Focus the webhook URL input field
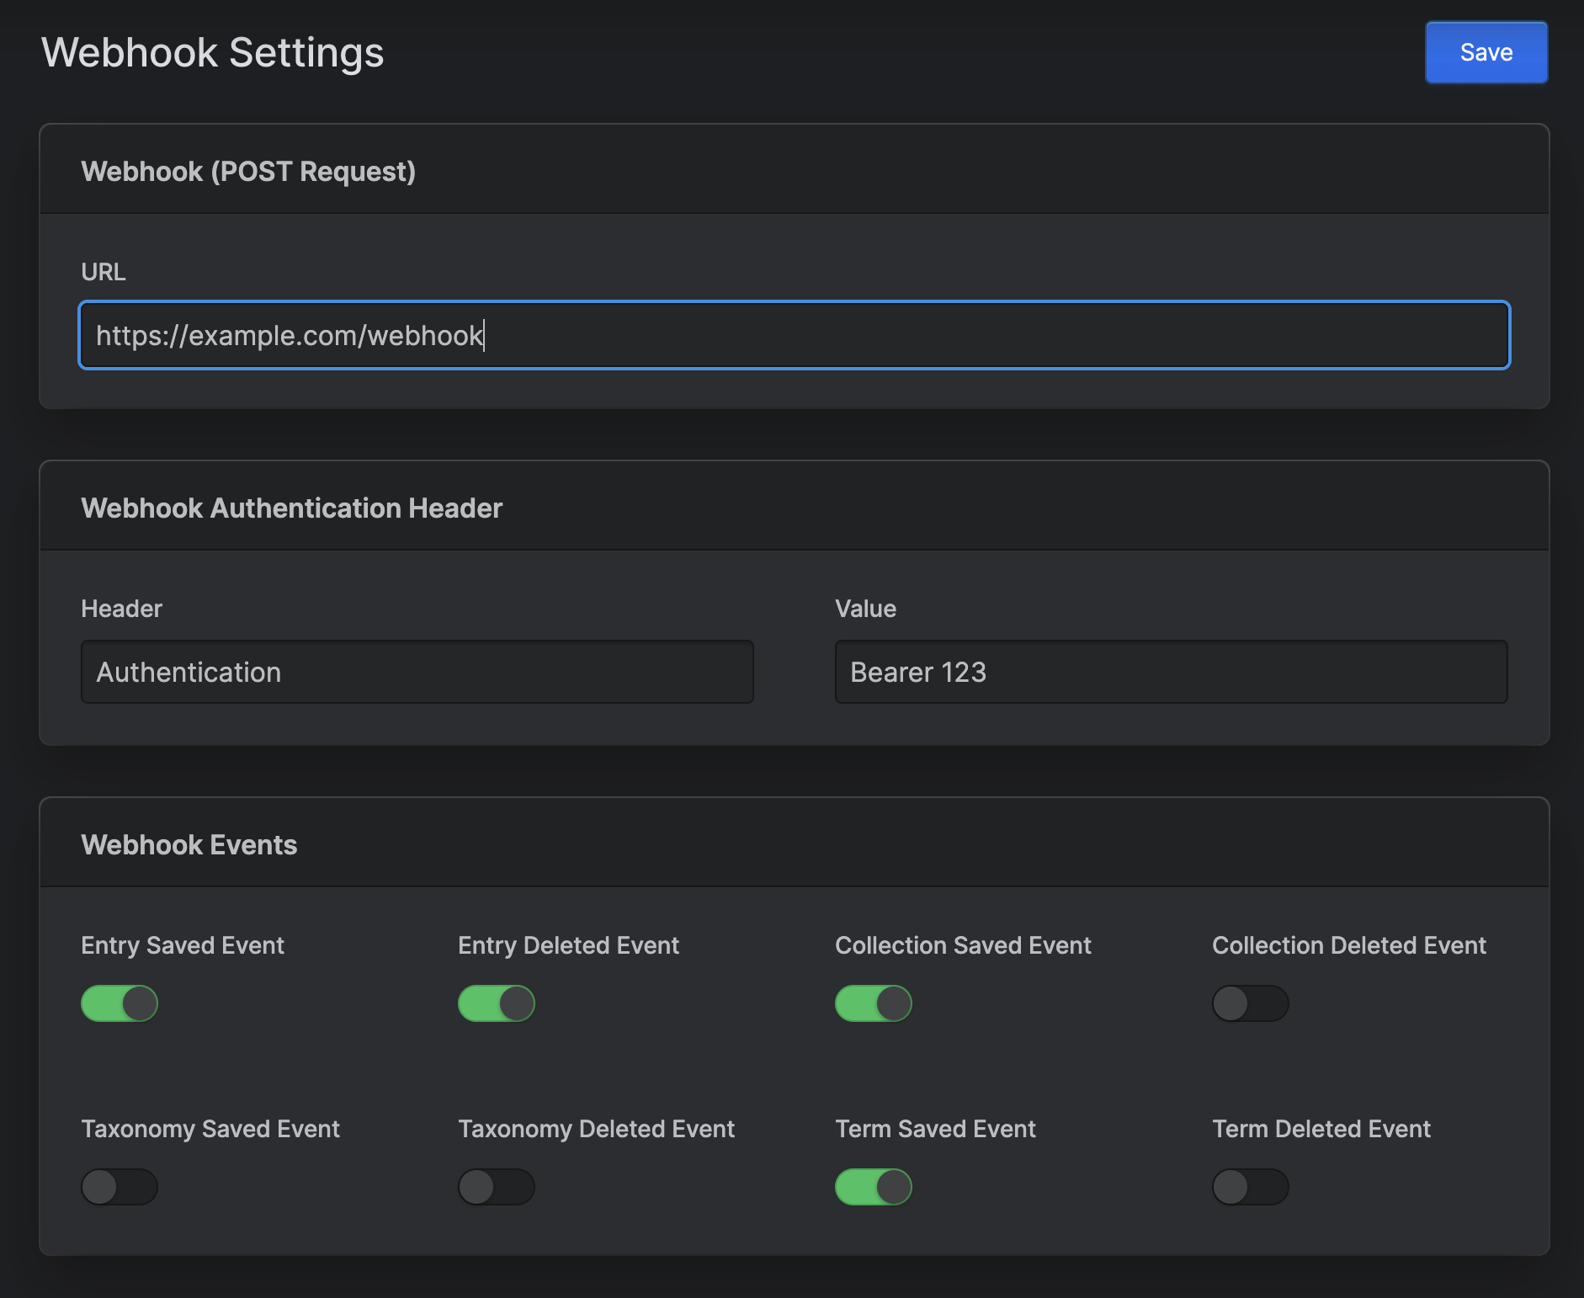 [794, 335]
